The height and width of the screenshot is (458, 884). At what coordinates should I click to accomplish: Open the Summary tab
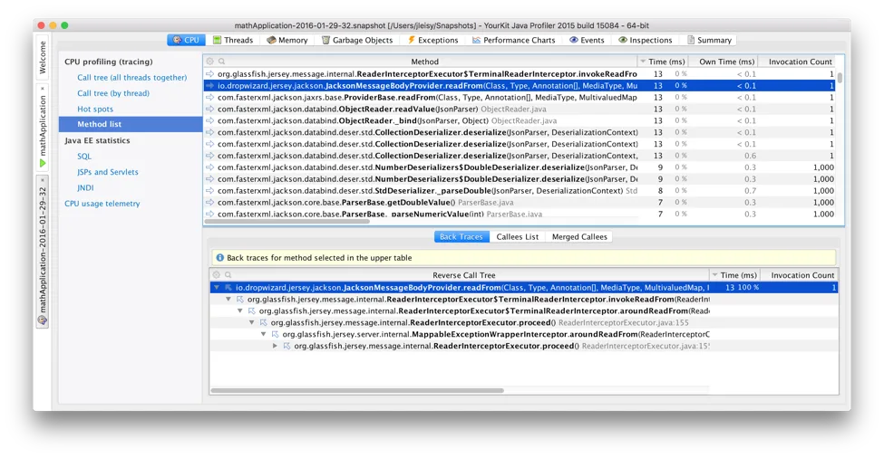(709, 40)
